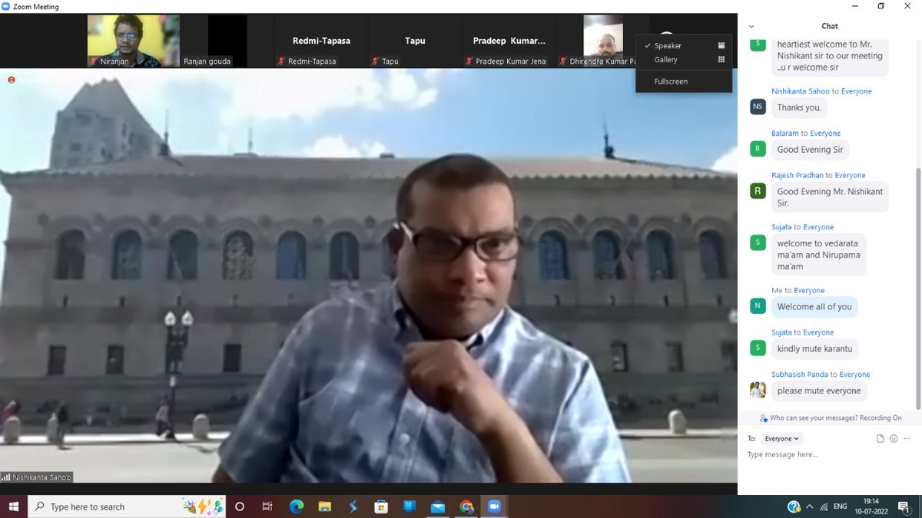Click the Thanks you. message bubble

799,107
